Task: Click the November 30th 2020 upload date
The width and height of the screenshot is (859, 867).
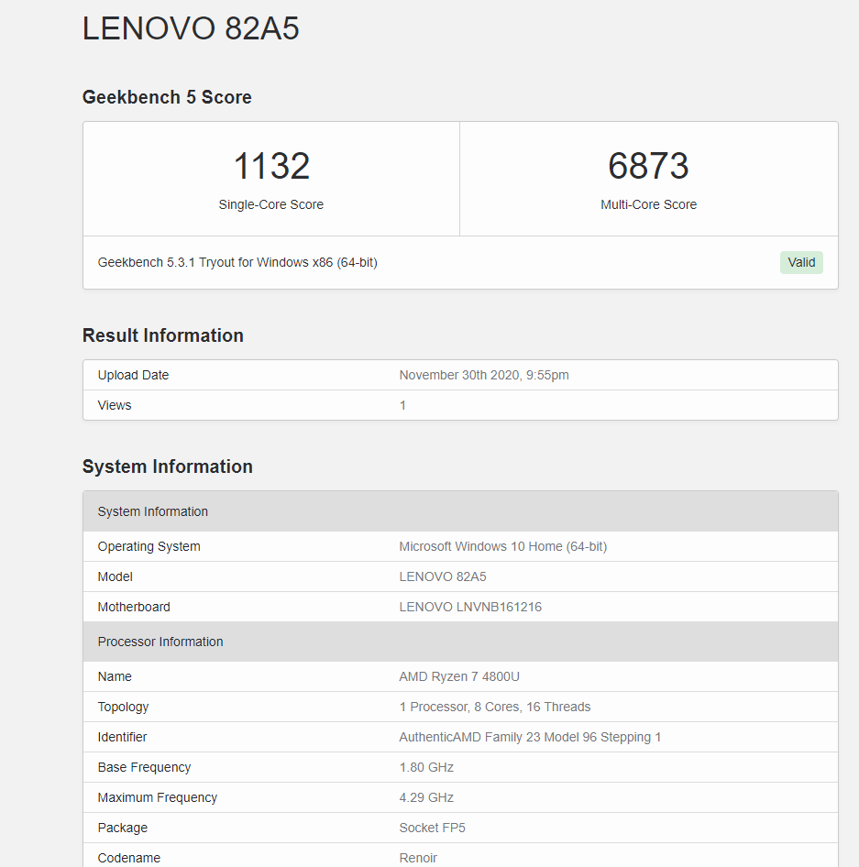Action: (483, 375)
